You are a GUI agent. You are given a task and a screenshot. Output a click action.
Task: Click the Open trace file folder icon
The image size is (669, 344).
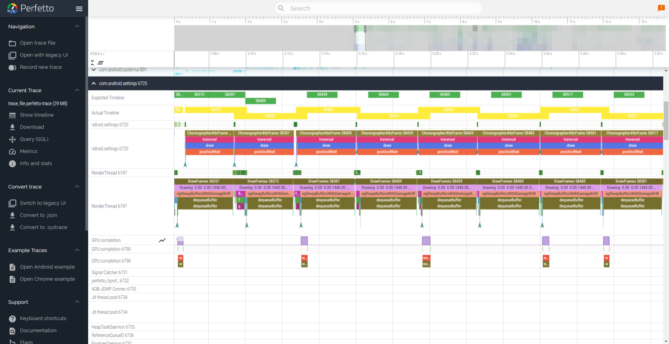(x=12, y=43)
